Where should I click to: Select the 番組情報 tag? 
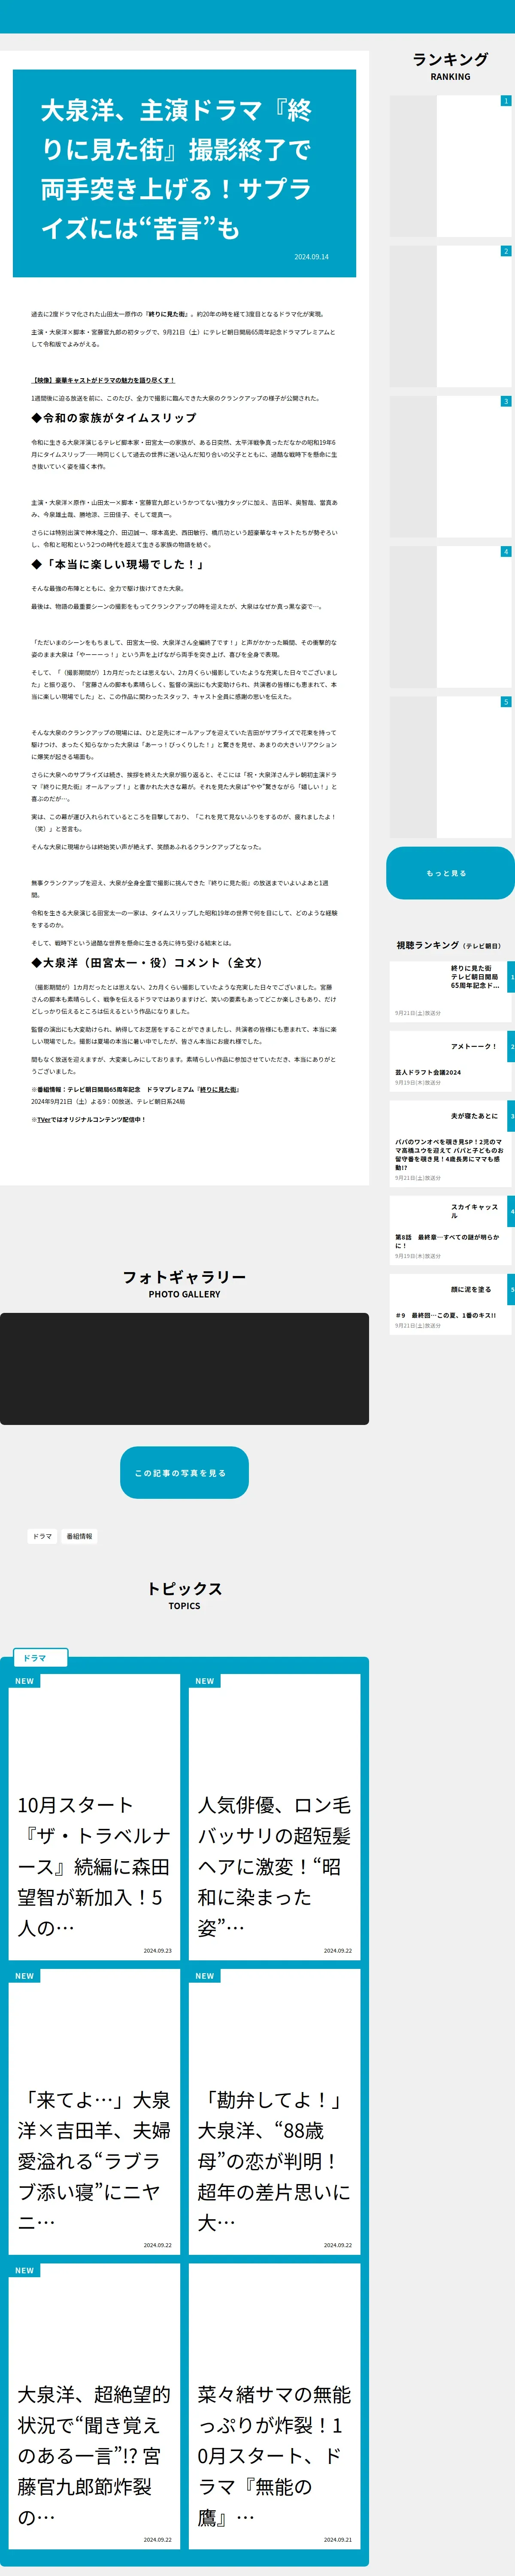(79, 1536)
